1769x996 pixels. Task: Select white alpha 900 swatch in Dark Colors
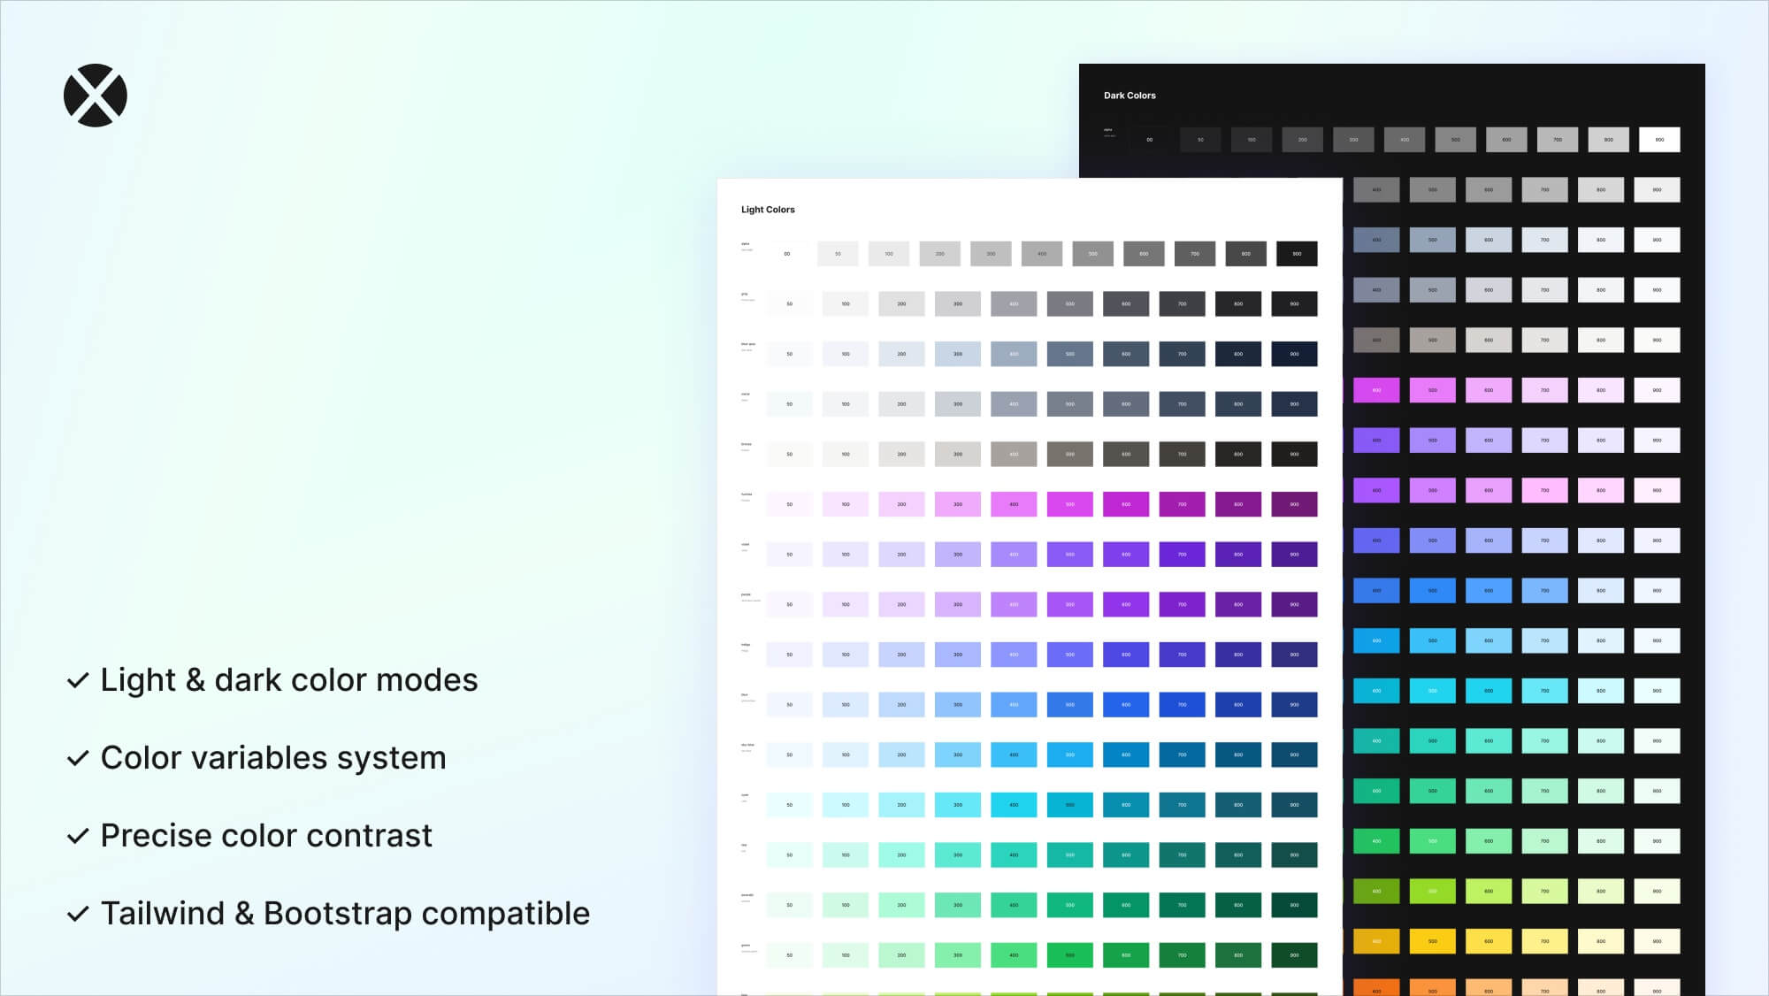(x=1659, y=140)
